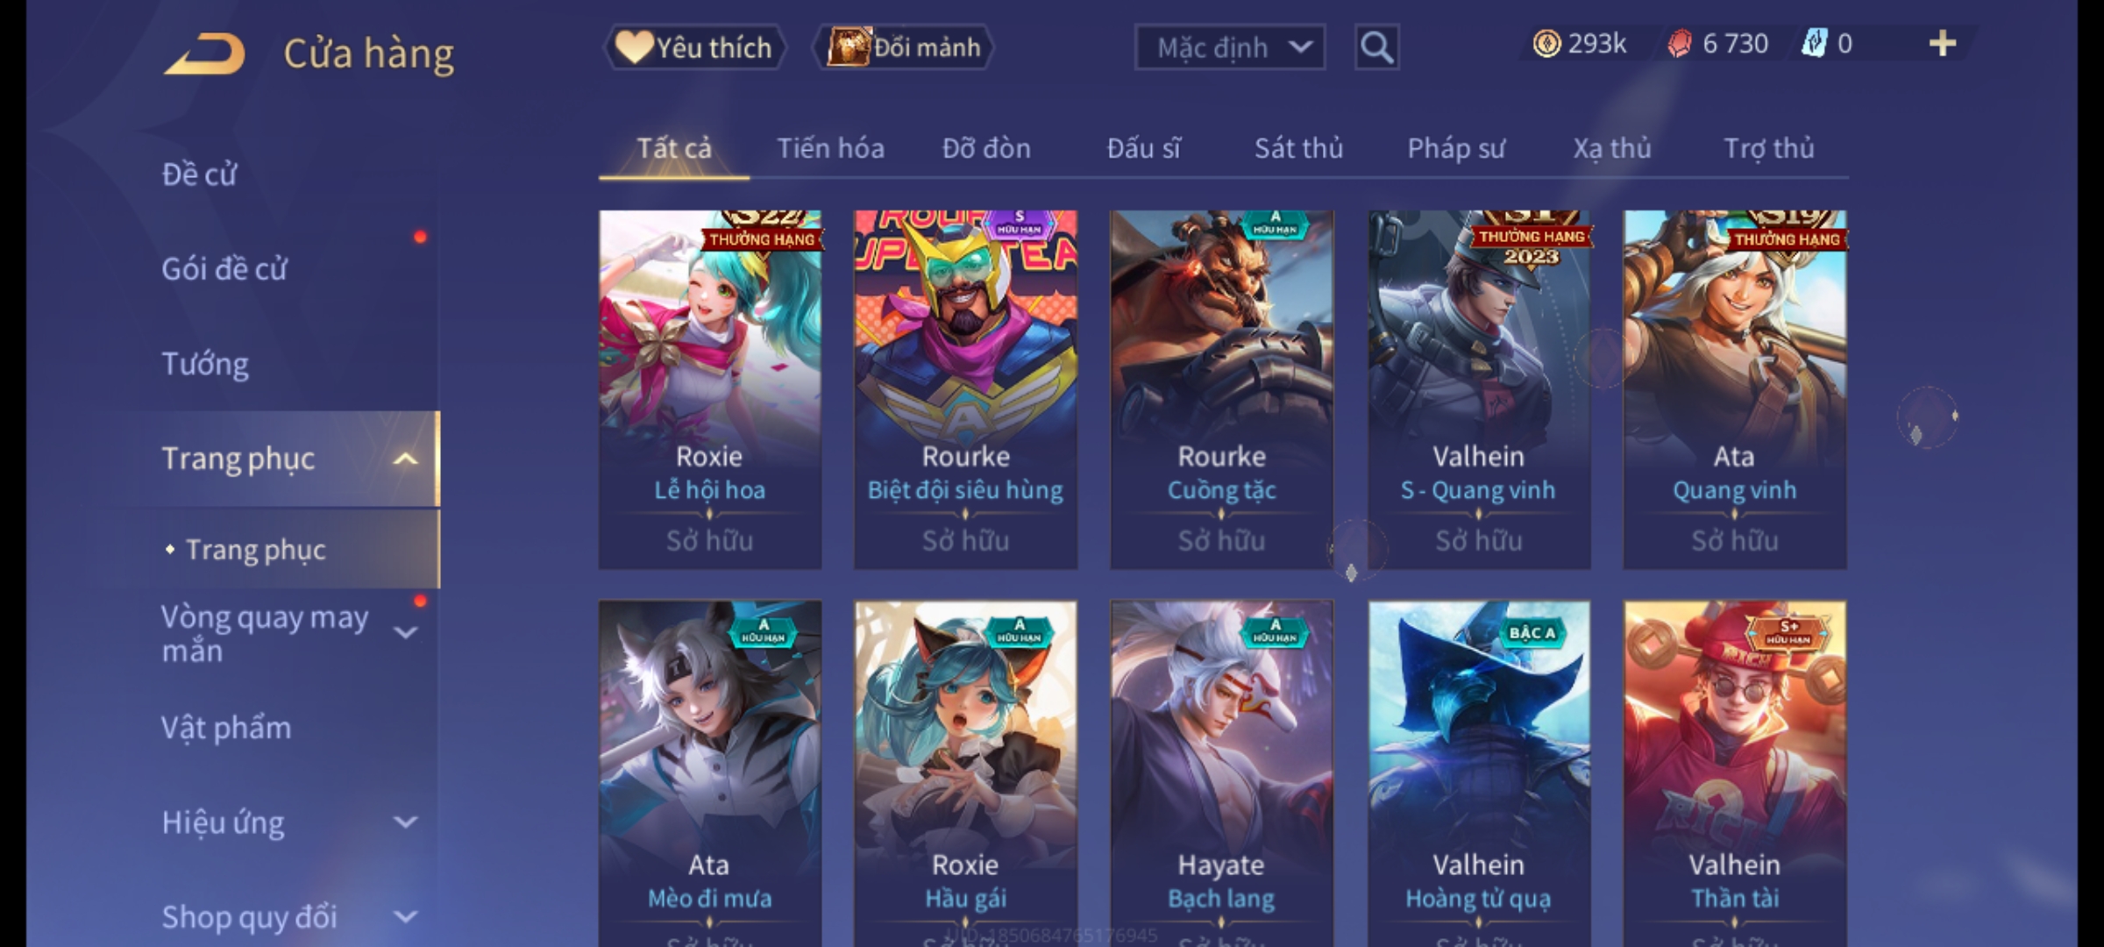Open Gói đề cử in sidebar
The image size is (2104, 947).
tap(224, 268)
